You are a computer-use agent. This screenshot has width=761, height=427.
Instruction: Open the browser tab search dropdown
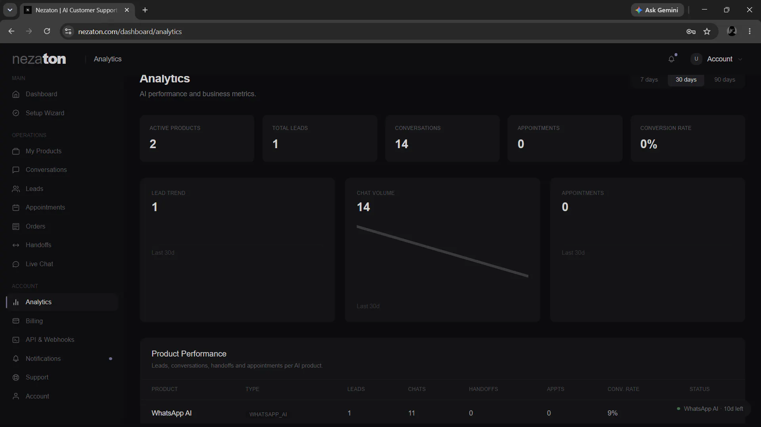coord(10,10)
